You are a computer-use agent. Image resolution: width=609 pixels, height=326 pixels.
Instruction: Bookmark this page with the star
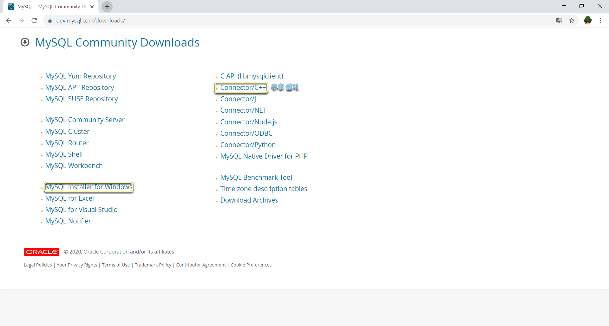coord(572,21)
